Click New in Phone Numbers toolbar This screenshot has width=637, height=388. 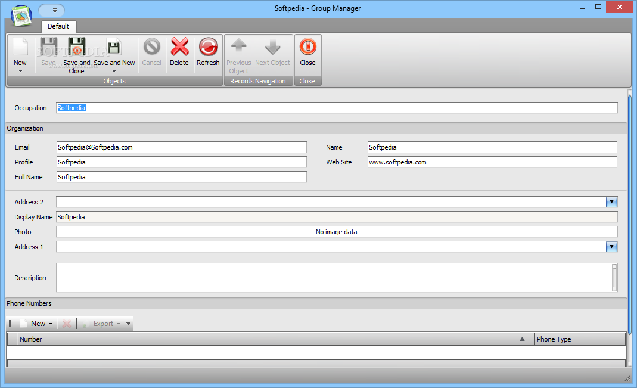33,324
